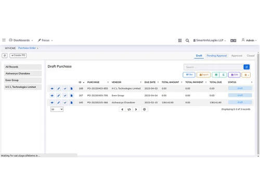Sort by ID column
The width and height of the screenshot is (260, 195).
(x=81, y=82)
